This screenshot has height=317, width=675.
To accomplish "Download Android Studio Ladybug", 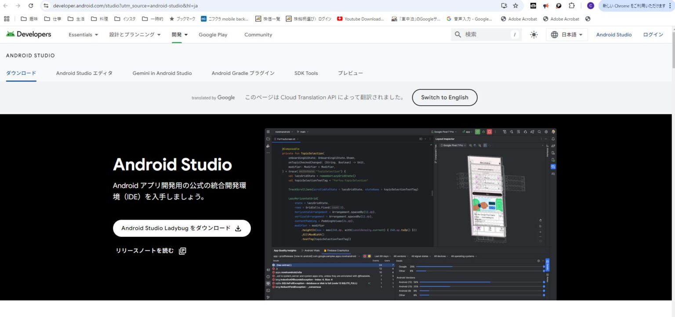I will coord(181,228).
